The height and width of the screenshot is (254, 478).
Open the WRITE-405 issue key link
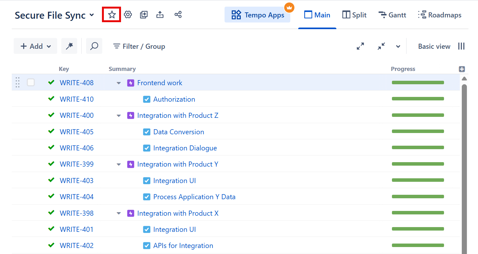coord(77,132)
